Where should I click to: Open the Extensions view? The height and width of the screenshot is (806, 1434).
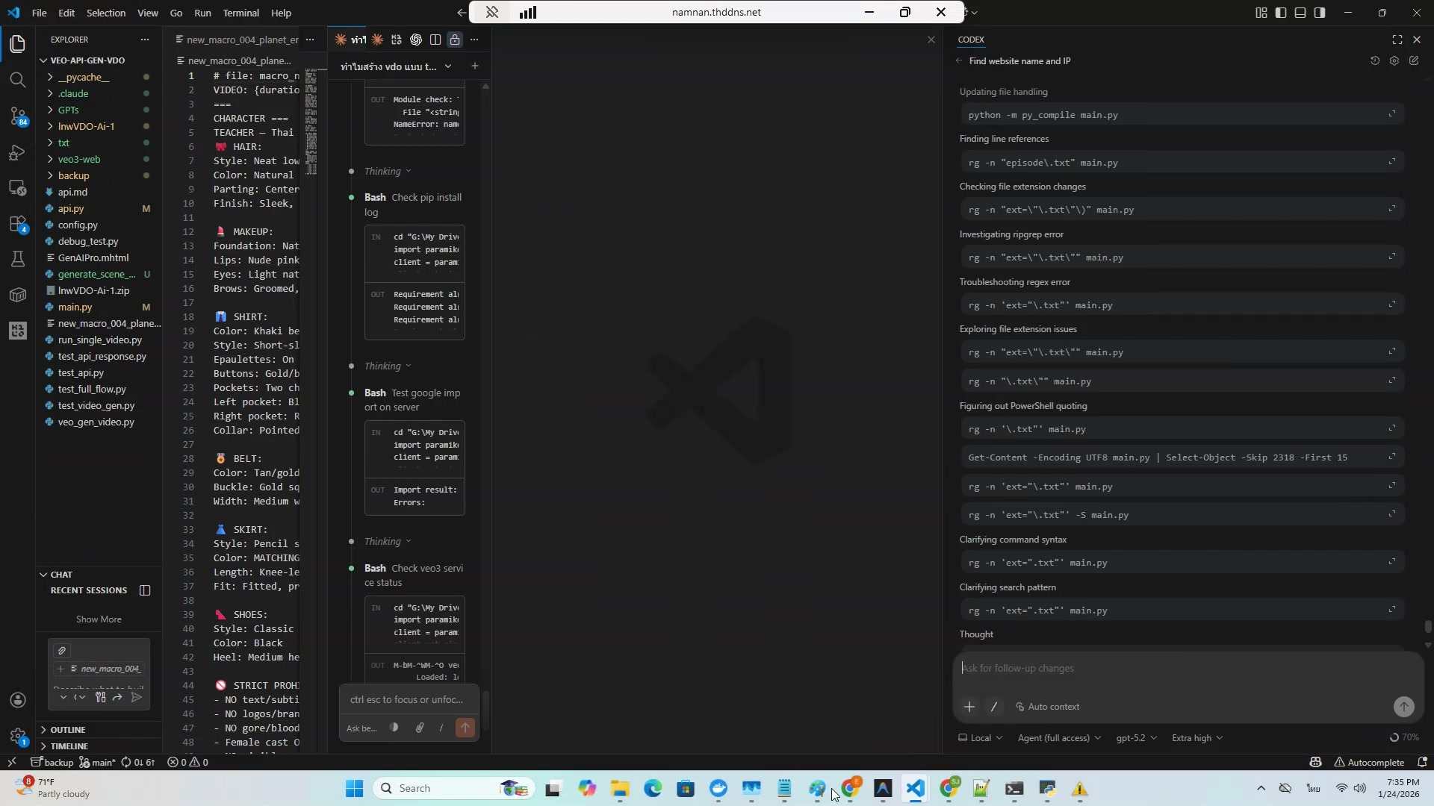17,224
